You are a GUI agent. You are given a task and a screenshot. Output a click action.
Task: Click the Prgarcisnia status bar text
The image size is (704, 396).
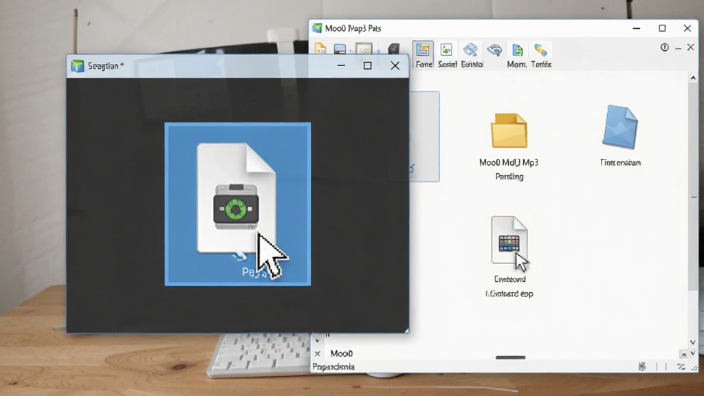click(x=333, y=367)
